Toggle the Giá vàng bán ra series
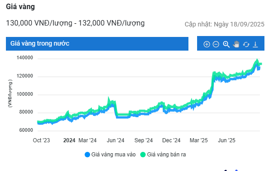This screenshot has height=171, width=269. click(x=163, y=155)
